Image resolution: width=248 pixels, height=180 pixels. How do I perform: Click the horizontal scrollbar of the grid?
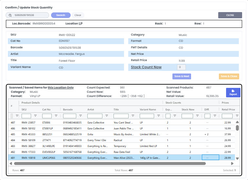coord(110,164)
